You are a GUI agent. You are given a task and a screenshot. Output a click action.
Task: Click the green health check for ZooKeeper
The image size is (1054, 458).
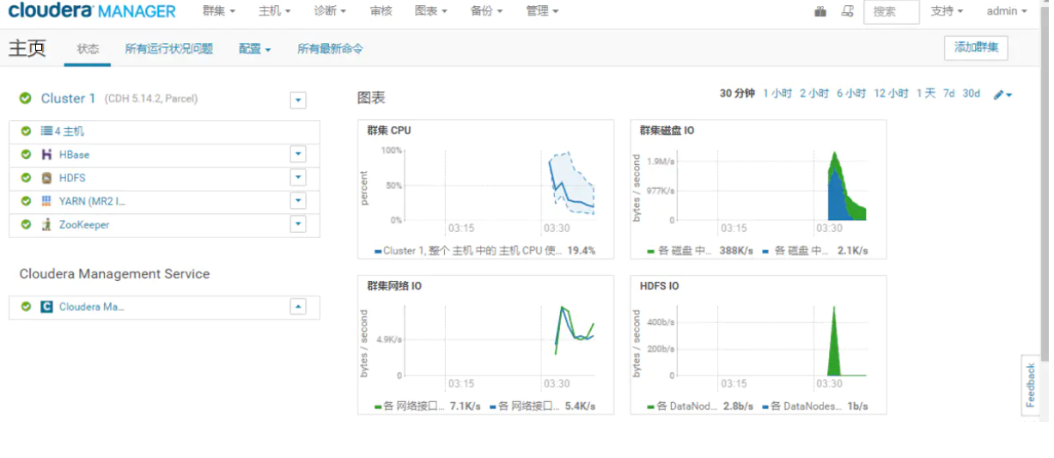27,224
